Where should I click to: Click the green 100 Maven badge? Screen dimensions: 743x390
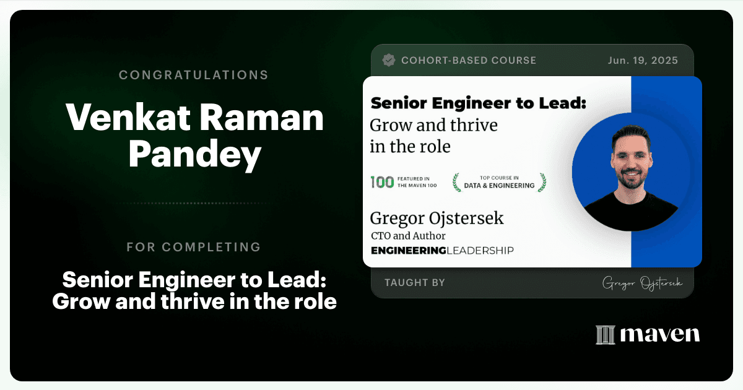[382, 182]
